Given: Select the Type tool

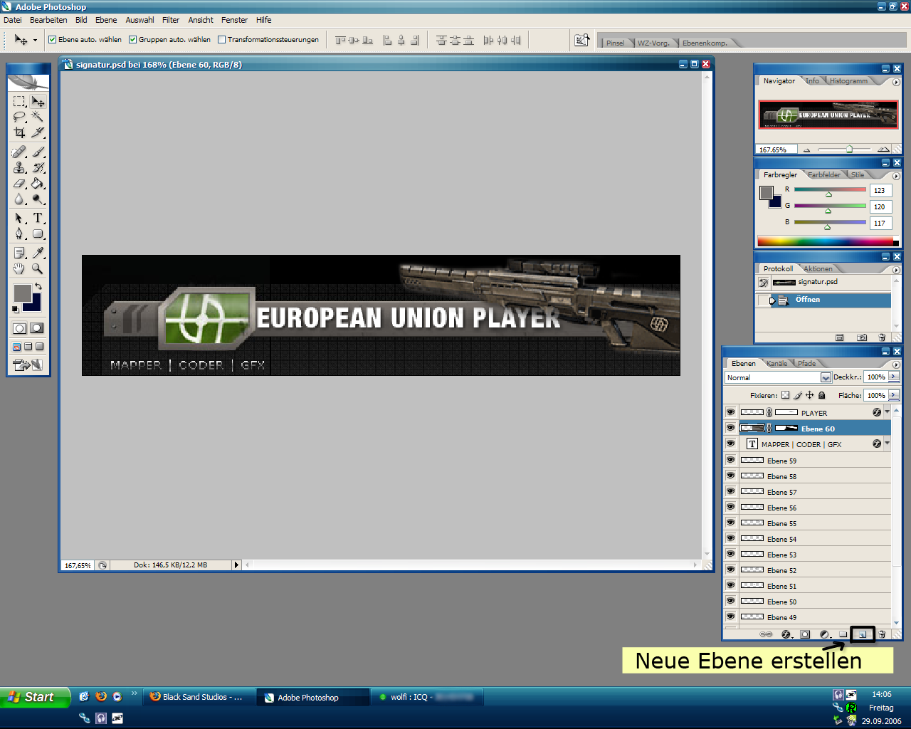Looking at the screenshot, I should click(38, 218).
